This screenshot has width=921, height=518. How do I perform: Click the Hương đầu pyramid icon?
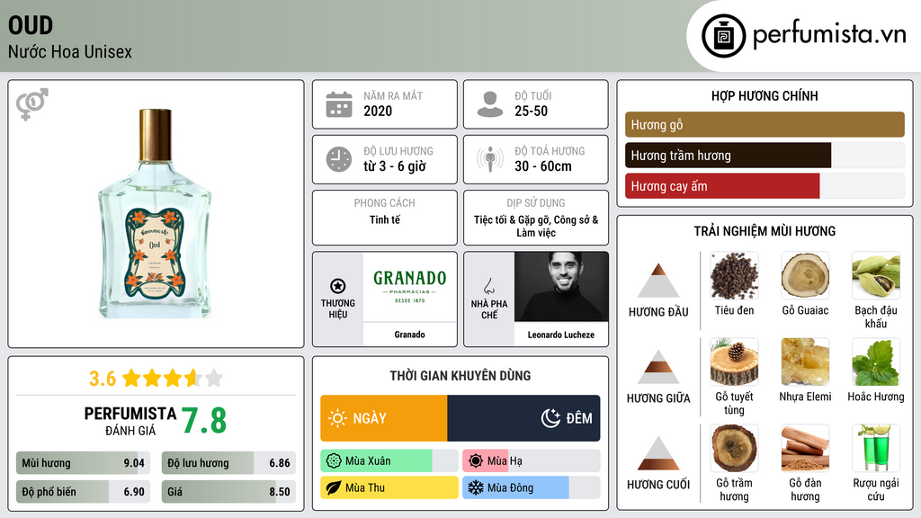658,281
